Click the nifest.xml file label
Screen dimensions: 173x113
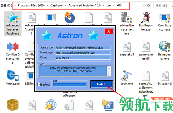coord(70,96)
